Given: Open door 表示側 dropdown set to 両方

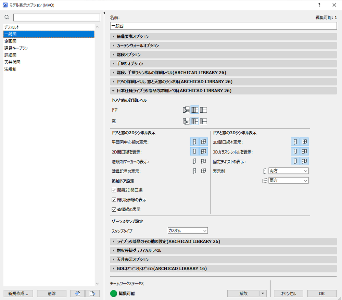Looking at the screenshot, I should 289,171.
